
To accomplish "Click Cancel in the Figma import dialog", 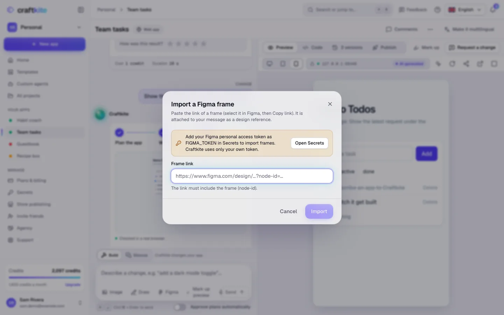I will [288, 211].
